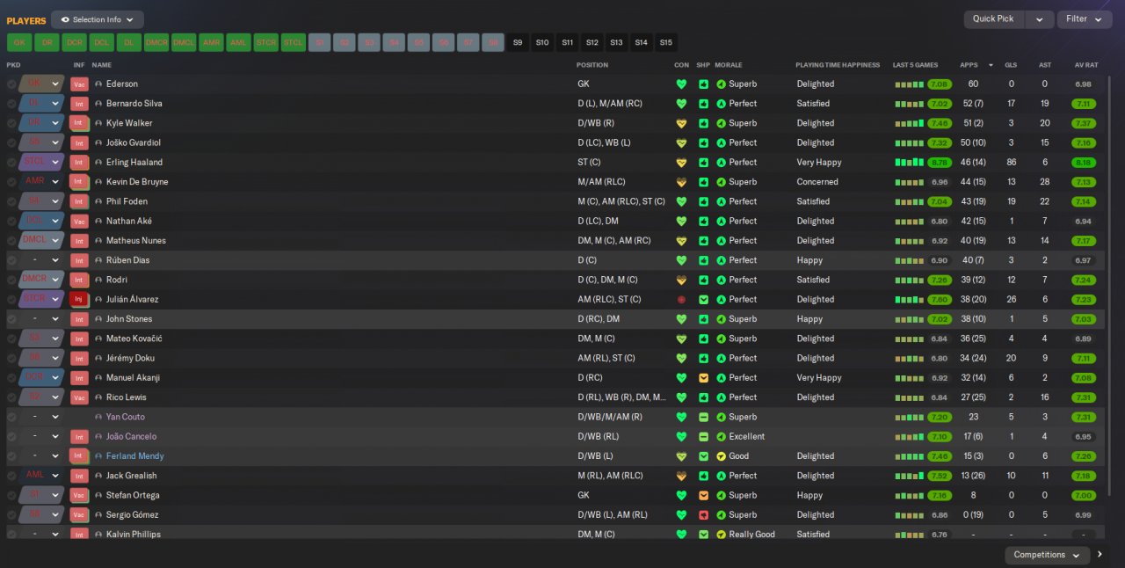Click Yan Couto's match sharpness icon
The image size is (1125, 568).
point(703,417)
